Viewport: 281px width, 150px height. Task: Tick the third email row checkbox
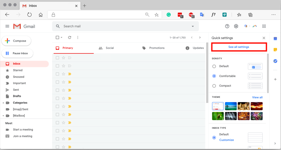pyautogui.click(x=57, y=74)
